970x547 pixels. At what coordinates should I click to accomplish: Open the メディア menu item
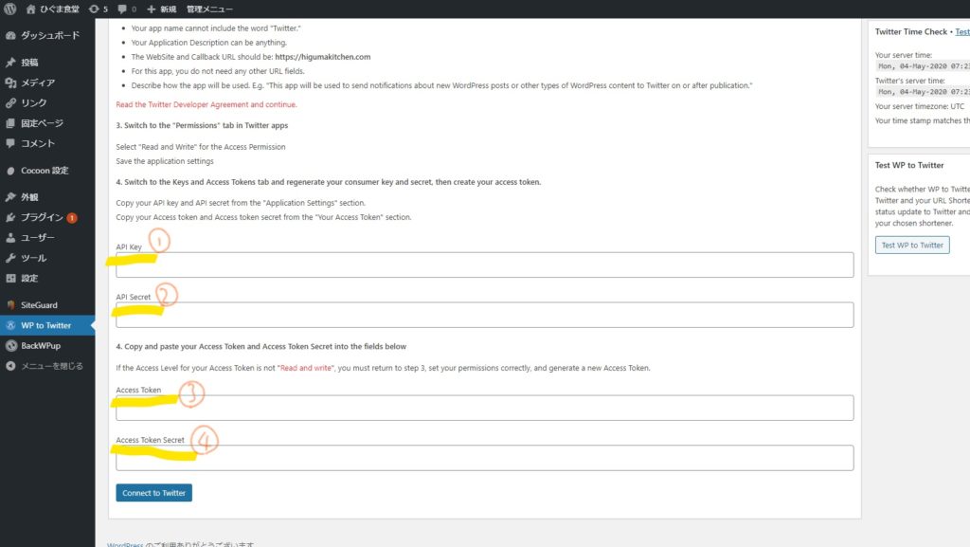[x=47, y=82]
